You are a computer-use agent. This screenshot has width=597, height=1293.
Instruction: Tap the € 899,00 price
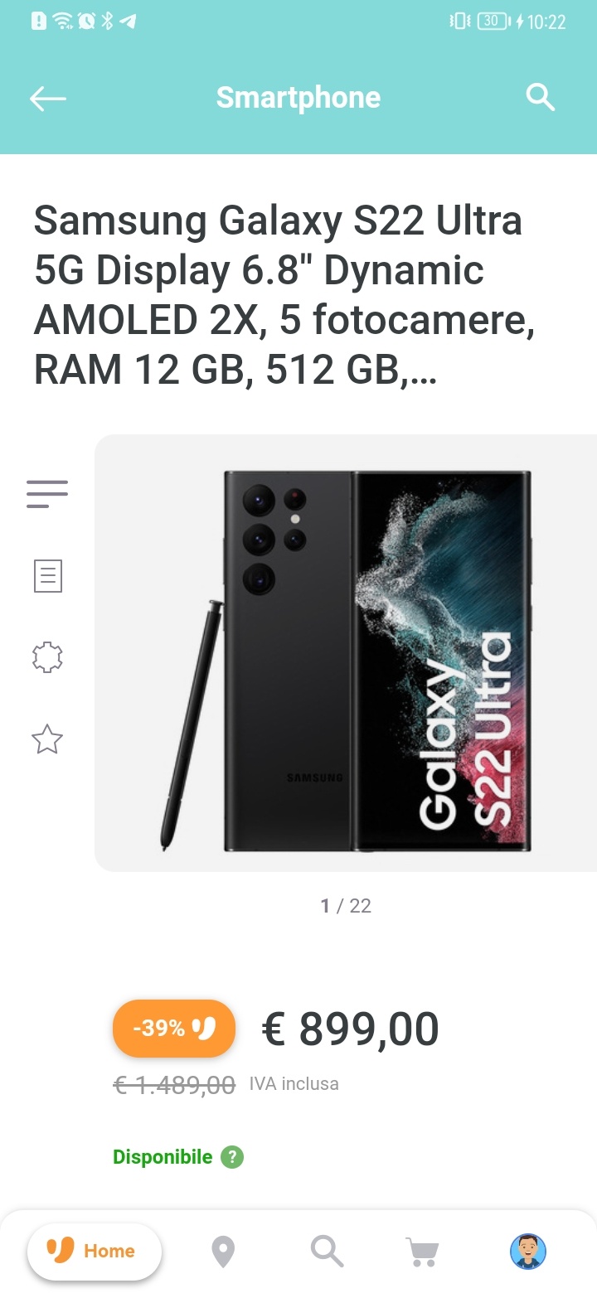pyautogui.click(x=350, y=1029)
